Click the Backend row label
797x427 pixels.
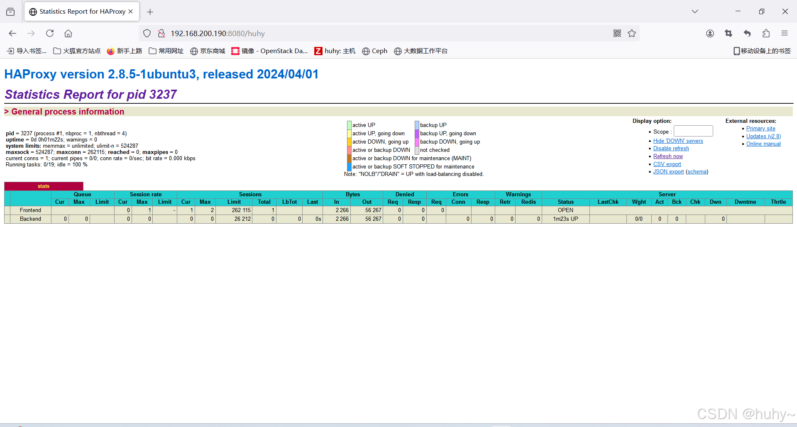coord(30,219)
